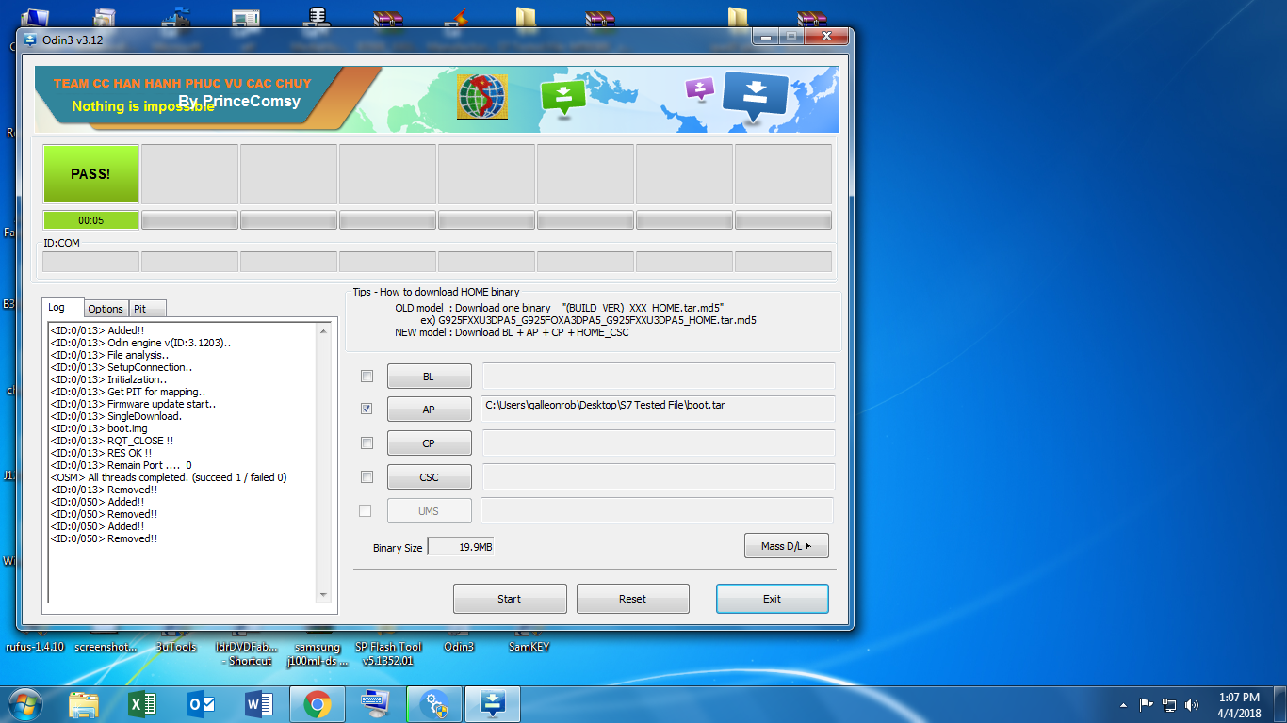Click first empty ID:COM port box
The width and height of the screenshot is (1287, 723).
(x=90, y=262)
